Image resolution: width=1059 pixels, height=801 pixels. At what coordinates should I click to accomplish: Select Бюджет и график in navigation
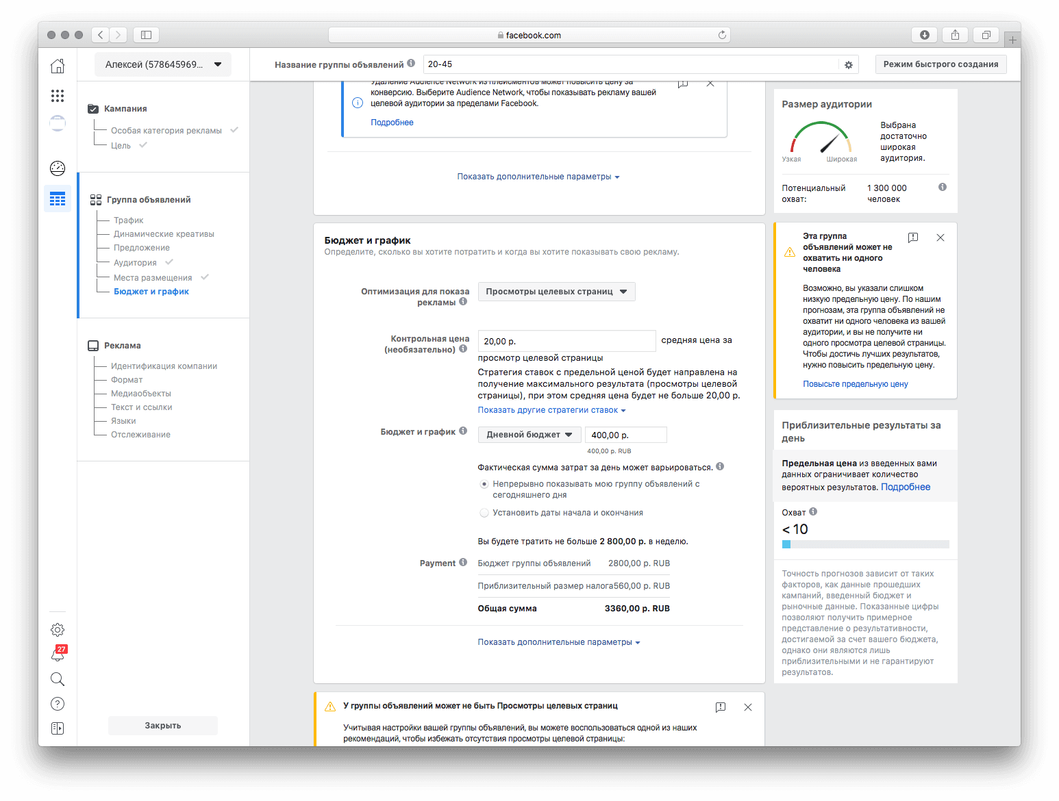coord(151,292)
